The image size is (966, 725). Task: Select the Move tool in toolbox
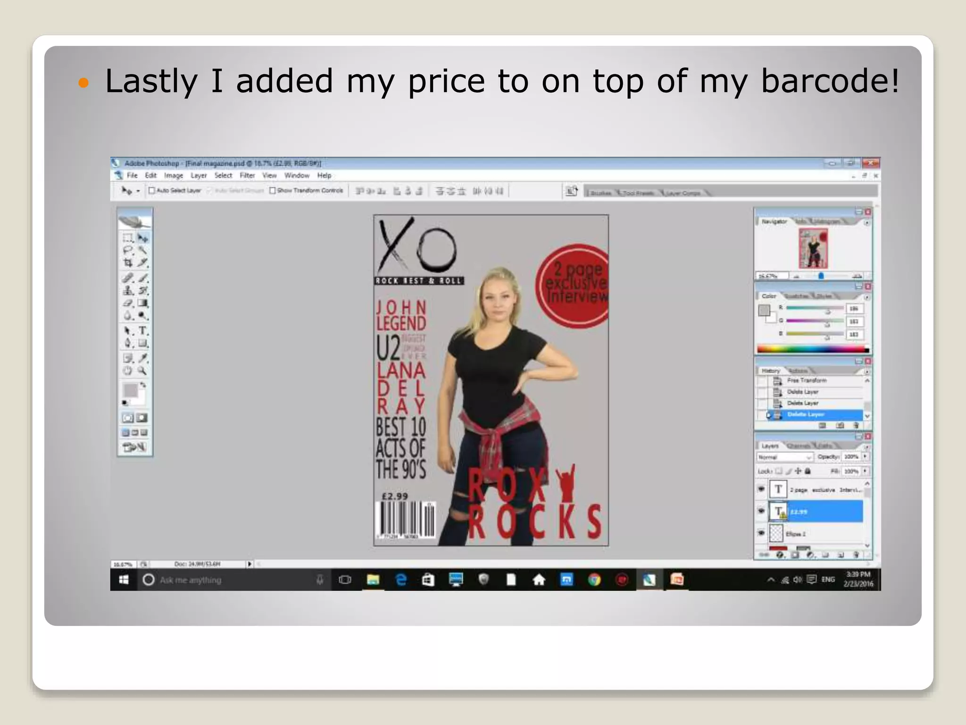pyautogui.click(x=143, y=238)
